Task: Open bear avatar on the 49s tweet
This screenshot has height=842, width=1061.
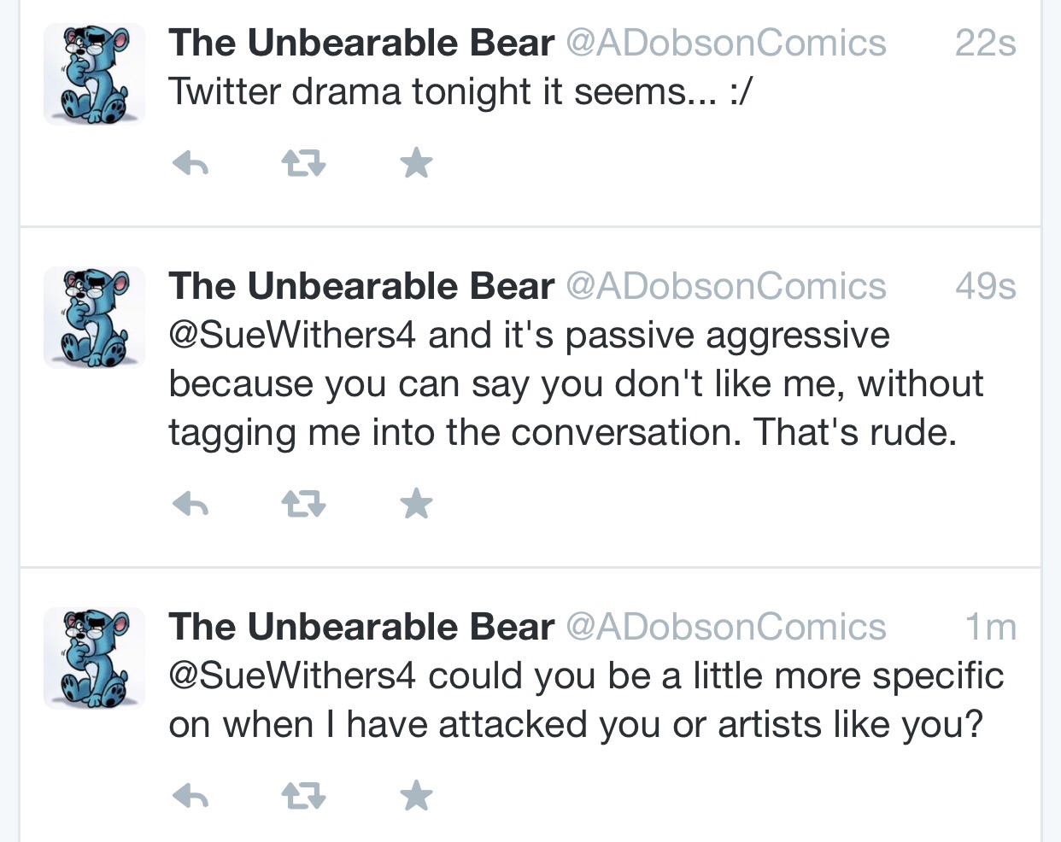Action: [x=95, y=317]
